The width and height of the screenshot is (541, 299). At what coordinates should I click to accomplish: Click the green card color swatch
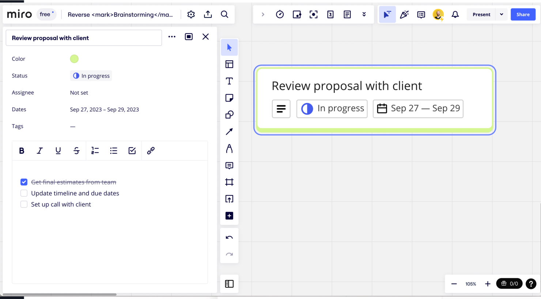coord(74,59)
